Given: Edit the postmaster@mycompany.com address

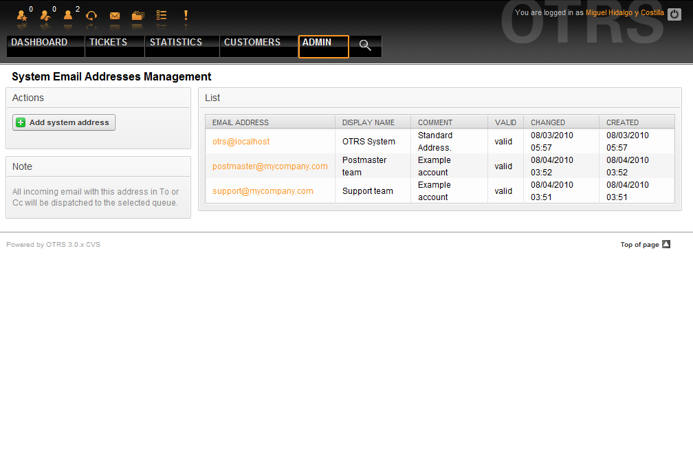Looking at the screenshot, I should pyautogui.click(x=269, y=166).
